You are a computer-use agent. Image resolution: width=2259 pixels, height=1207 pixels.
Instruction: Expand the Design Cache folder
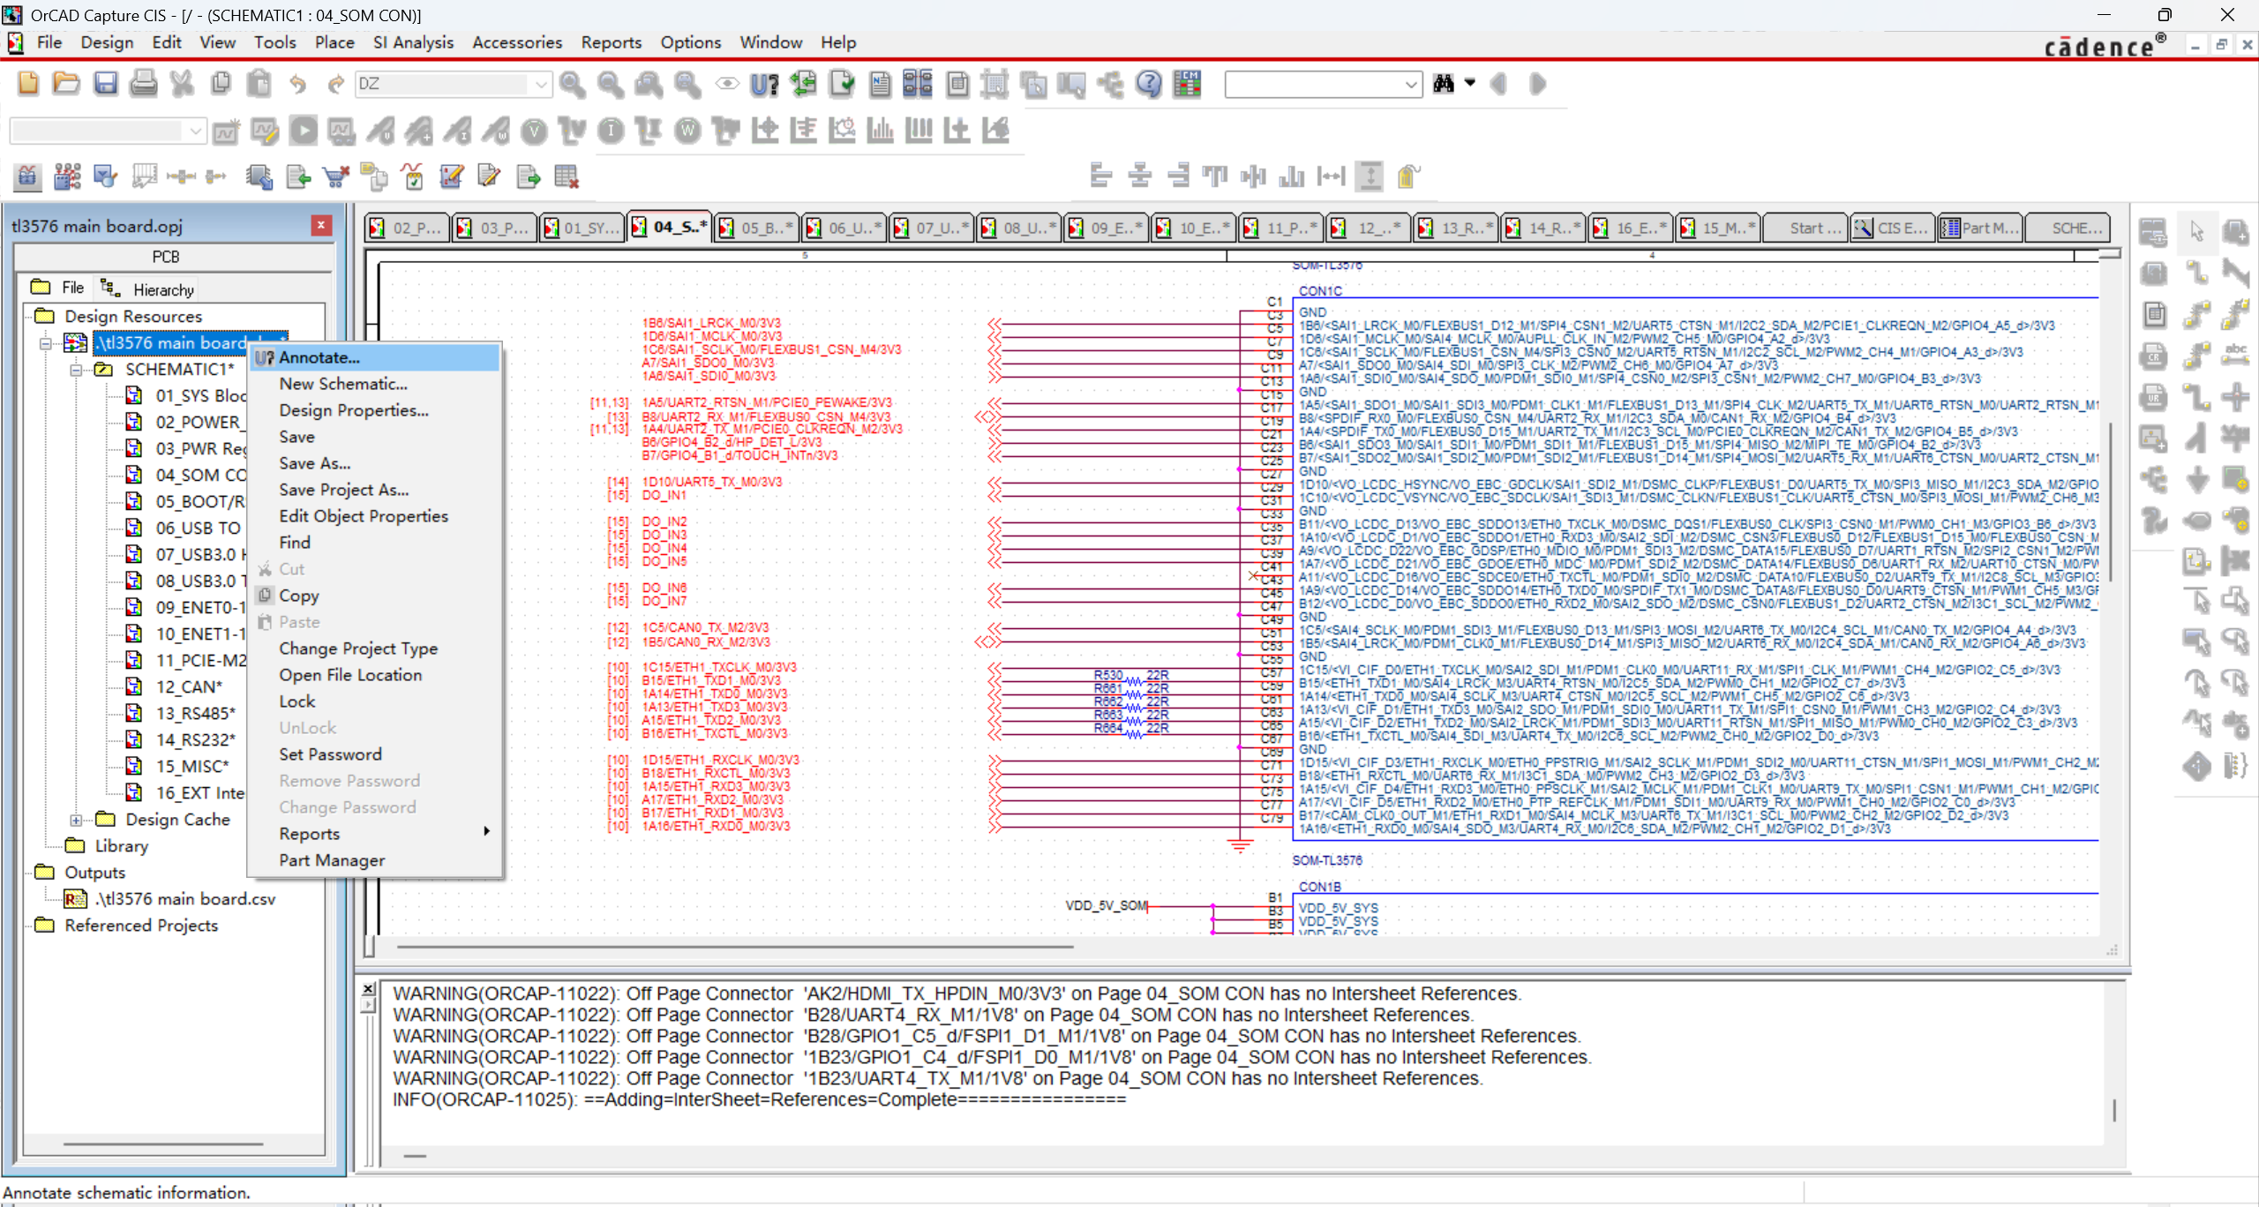click(77, 820)
